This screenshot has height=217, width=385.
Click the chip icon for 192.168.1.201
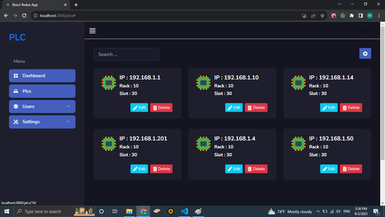point(109,144)
